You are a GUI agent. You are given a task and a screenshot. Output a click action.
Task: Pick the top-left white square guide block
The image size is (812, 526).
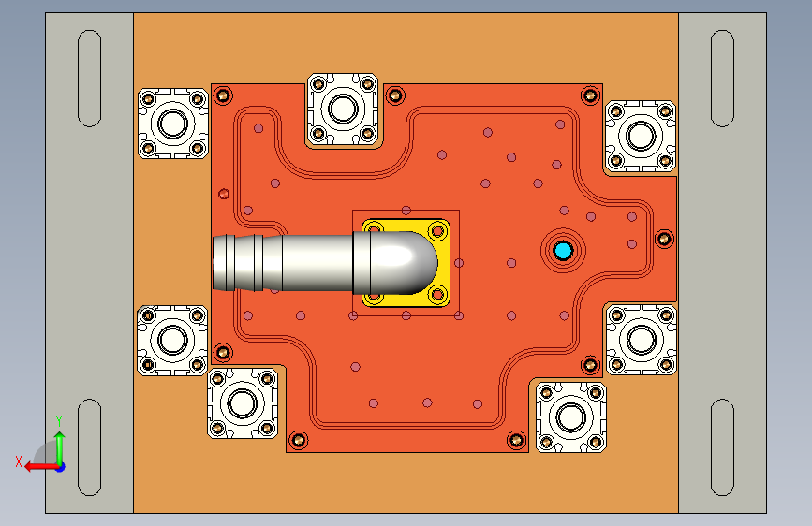173,124
